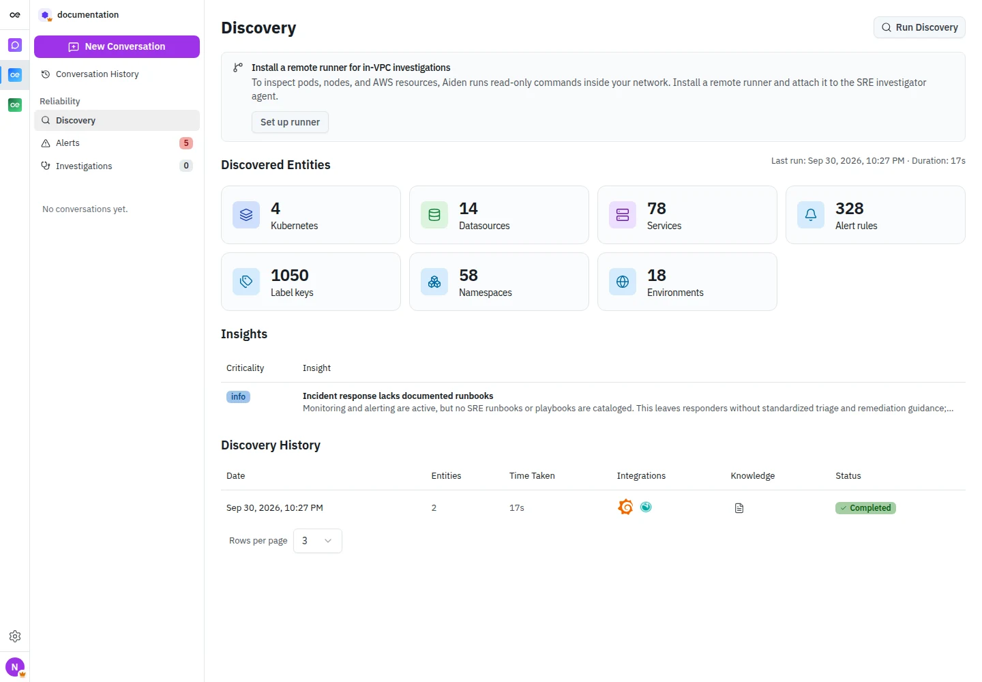This screenshot has height=682, width=982.
Task: Click the Grafana integration icon in history row
Action: point(625,507)
